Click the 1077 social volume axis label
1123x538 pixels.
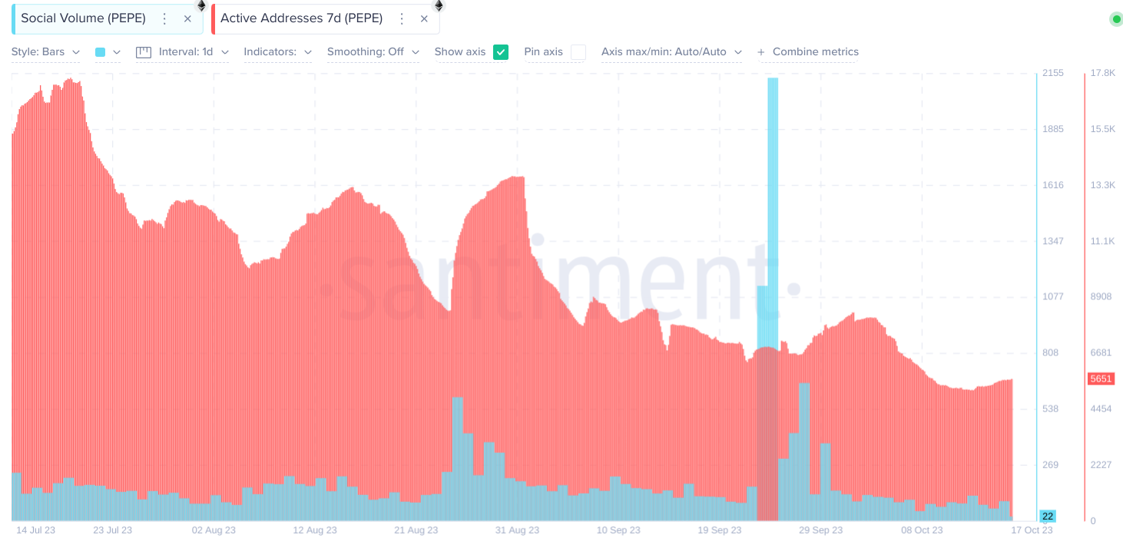point(1052,296)
